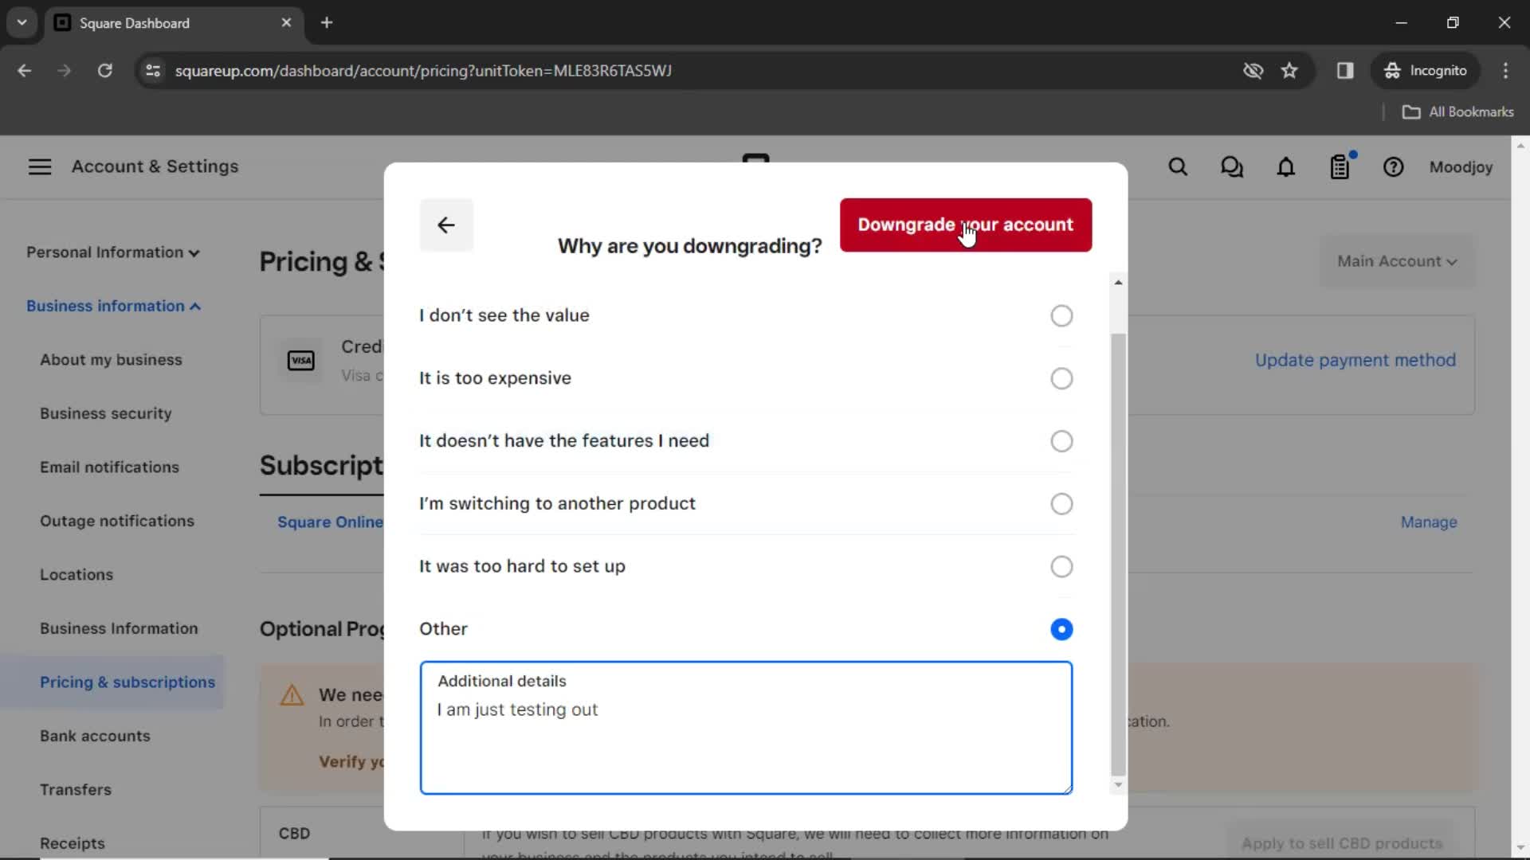Click the help question mark icon
The image size is (1530, 860).
1394,167
